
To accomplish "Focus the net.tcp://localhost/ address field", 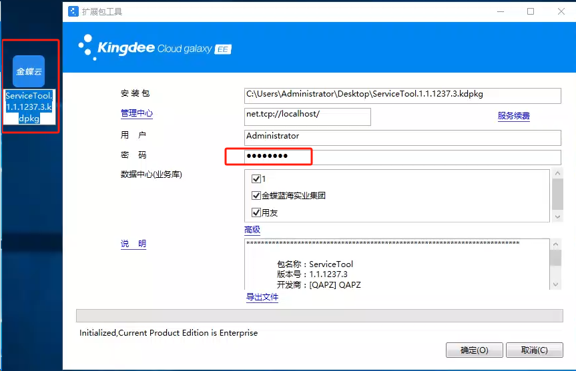I will tap(308, 117).
